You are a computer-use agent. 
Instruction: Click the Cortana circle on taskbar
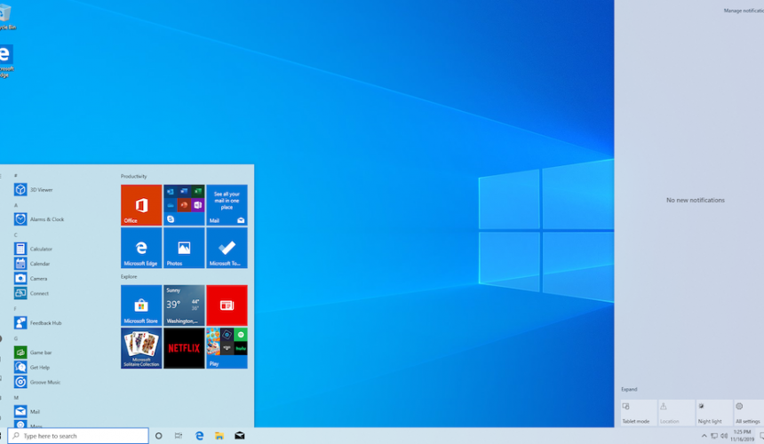[158, 436]
